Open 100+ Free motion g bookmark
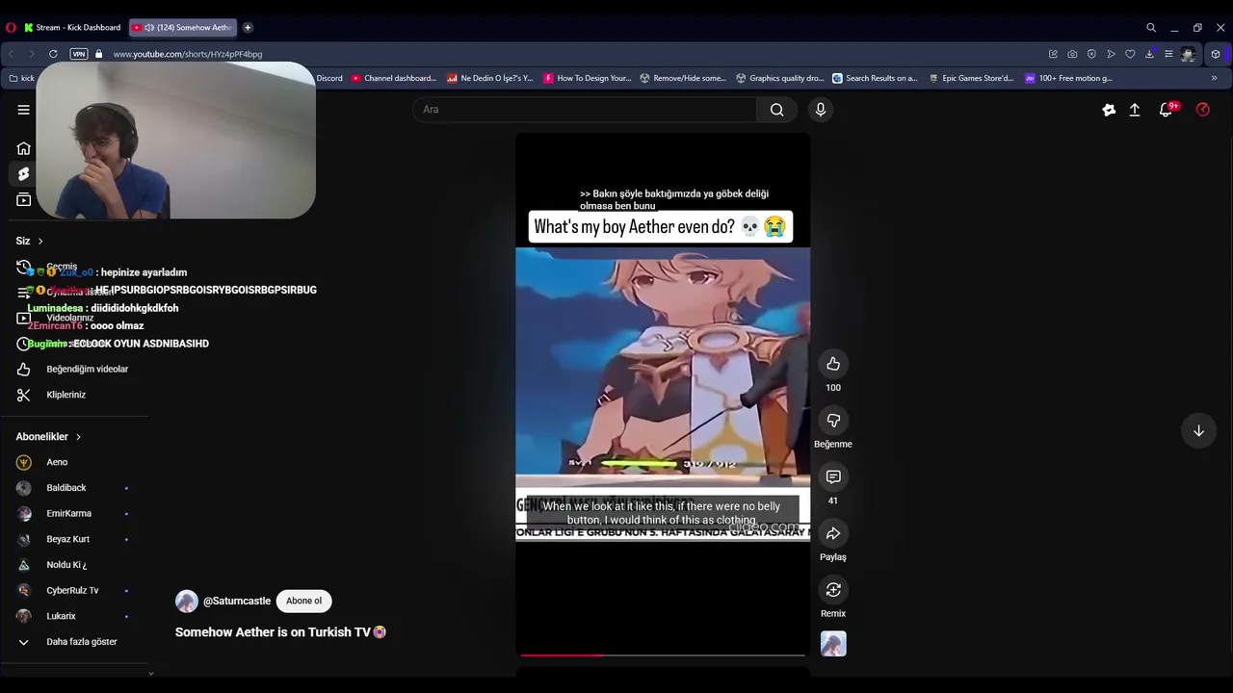The width and height of the screenshot is (1233, 693). (1068, 78)
